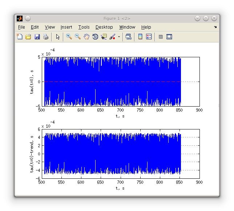Expand the Brush tool color dropdown arrow
Screen dimensions: 234x211
click(x=118, y=37)
